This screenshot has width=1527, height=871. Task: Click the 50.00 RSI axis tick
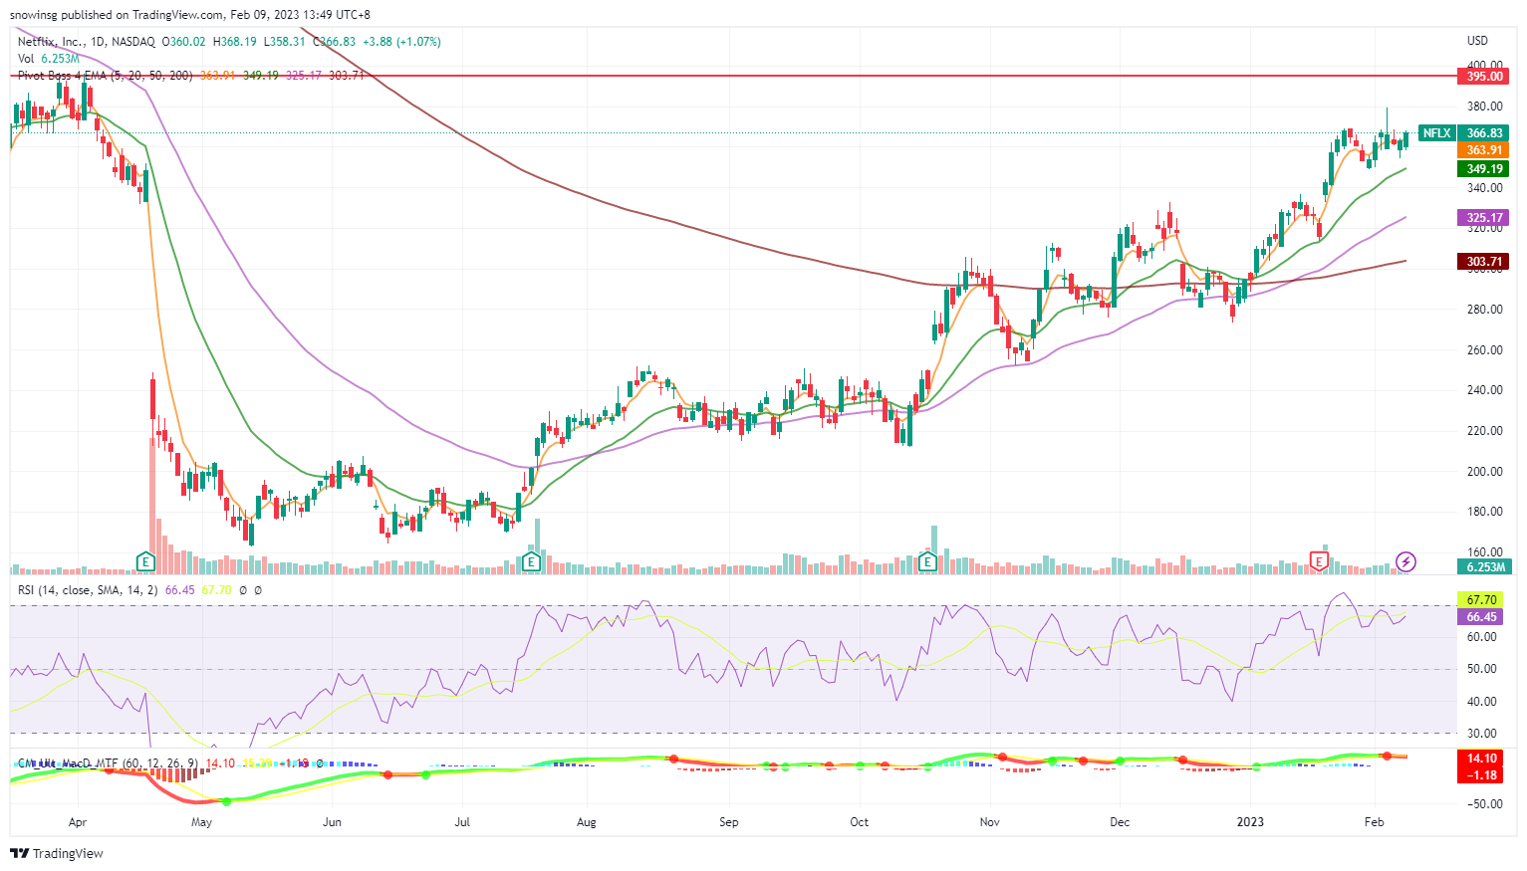(x=1481, y=669)
